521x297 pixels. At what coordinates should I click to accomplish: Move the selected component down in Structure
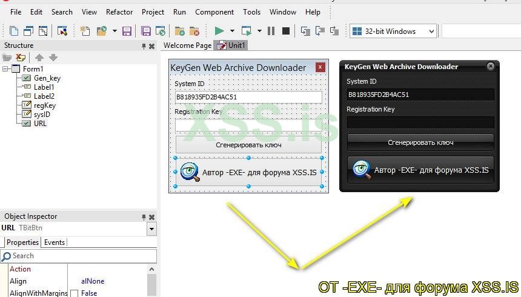(x=53, y=58)
